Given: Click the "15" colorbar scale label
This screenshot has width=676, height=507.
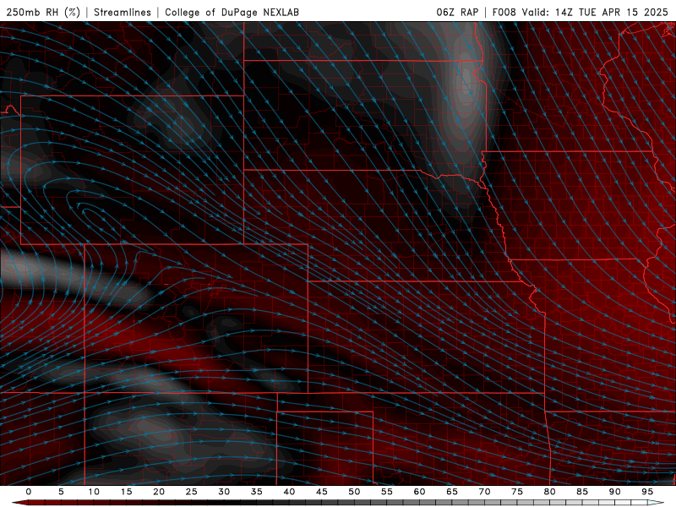Looking at the screenshot, I should click(126, 492).
